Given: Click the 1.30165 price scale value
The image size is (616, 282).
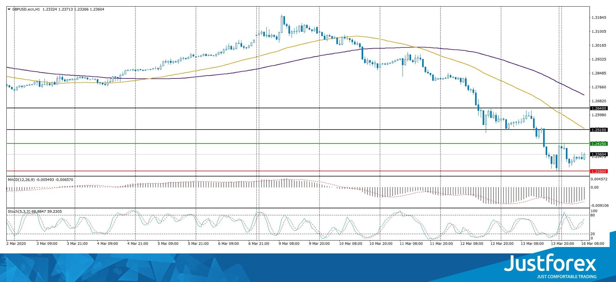Looking at the screenshot, I should click(599, 46).
